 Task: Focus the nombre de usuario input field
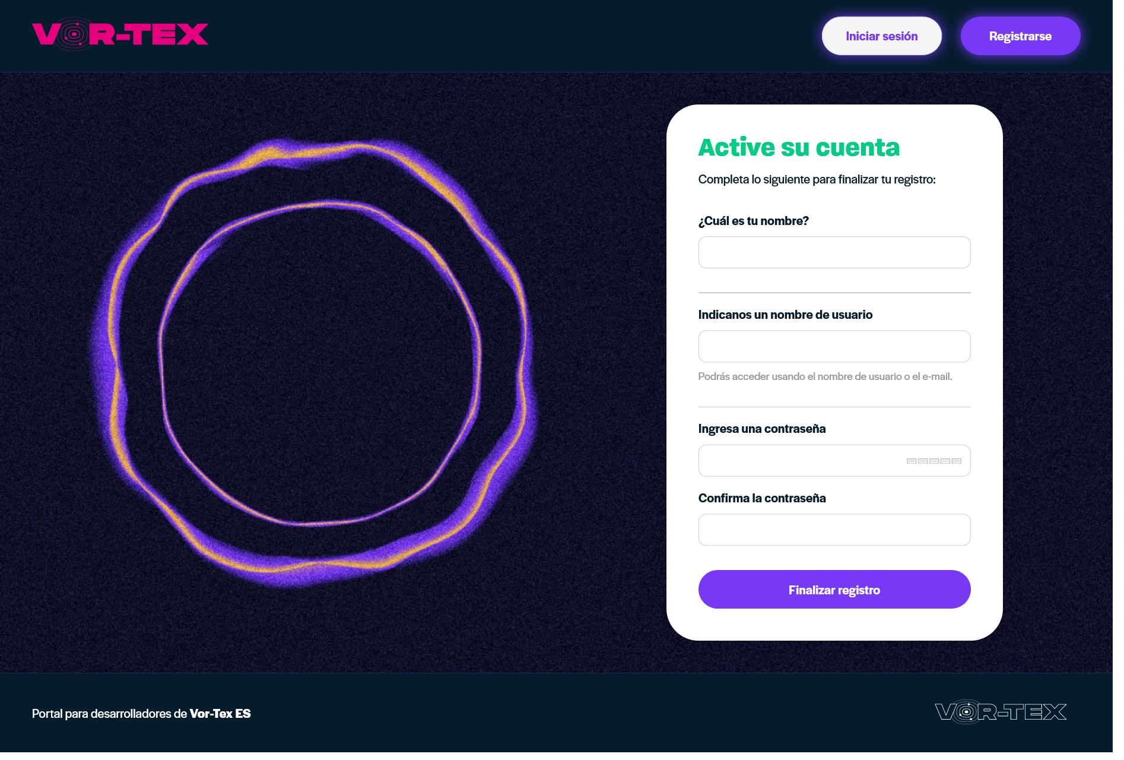(x=834, y=346)
